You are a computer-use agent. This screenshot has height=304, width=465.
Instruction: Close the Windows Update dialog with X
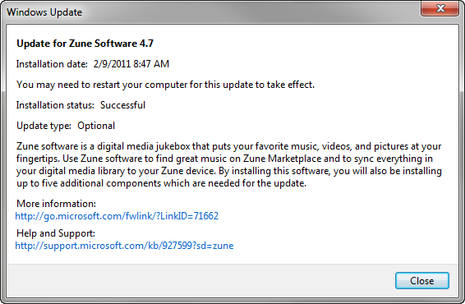pos(440,8)
